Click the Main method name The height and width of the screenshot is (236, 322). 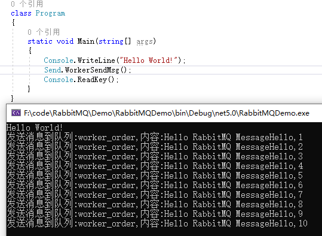pos(85,41)
